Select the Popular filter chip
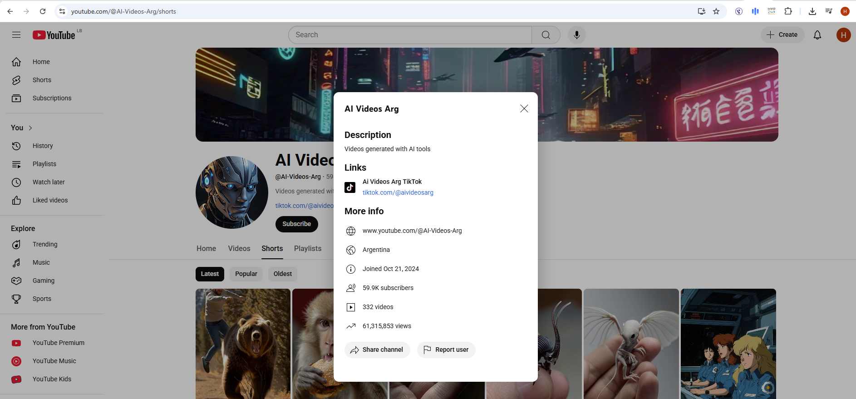Image resolution: width=856 pixels, height=399 pixels. coord(246,274)
